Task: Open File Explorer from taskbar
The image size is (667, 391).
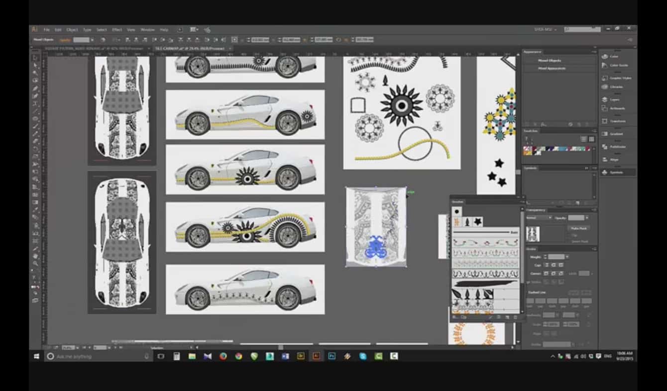Action: pos(192,356)
